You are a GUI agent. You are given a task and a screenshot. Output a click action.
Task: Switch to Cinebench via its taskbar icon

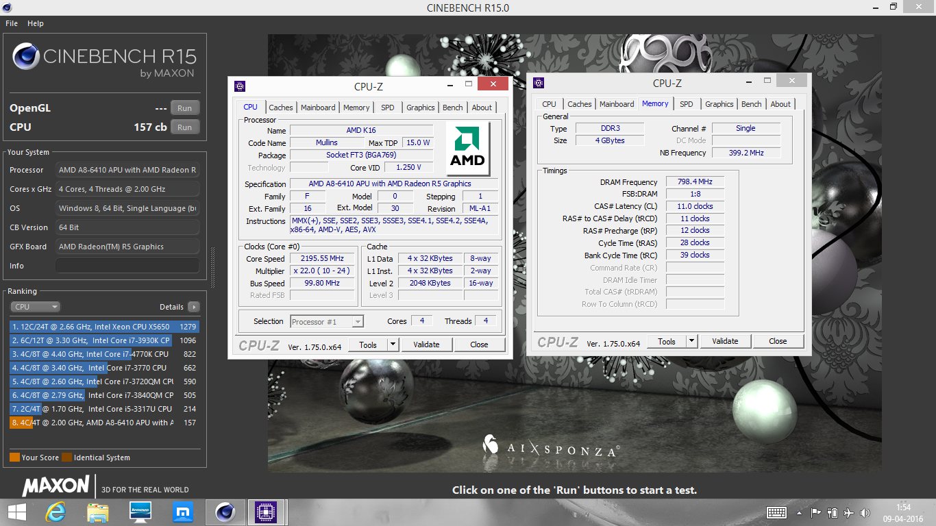(x=225, y=512)
